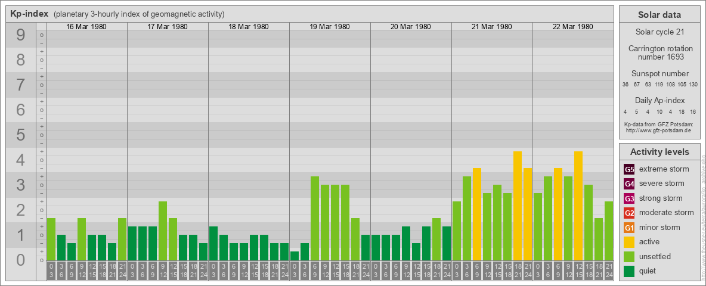Click the 0-3 time label under 16 Mar
Viewport: 706px width, 286px height.
[x=51, y=271]
